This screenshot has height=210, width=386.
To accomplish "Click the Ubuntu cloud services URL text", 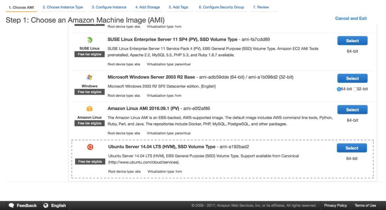I will tap(144, 162).
